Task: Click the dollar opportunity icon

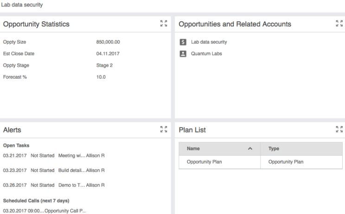Action: (x=183, y=42)
